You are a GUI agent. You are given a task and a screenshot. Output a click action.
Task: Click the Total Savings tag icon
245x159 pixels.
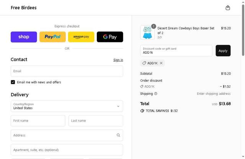[x=142, y=111]
